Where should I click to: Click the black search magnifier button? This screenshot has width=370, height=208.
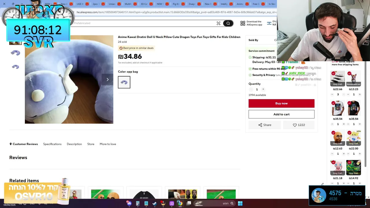click(x=228, y=23)
